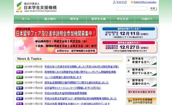Screen dimensions: 172x105
Task: Click the 2013年12月02日 date text
Action: coord(34,67)
